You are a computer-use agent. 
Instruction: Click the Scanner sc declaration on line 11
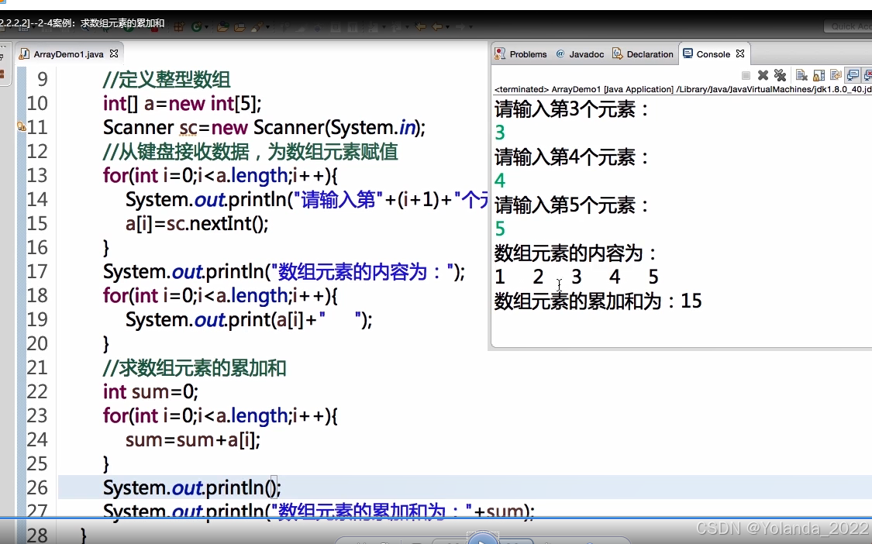pyautogui.click(x=264, y=127)
